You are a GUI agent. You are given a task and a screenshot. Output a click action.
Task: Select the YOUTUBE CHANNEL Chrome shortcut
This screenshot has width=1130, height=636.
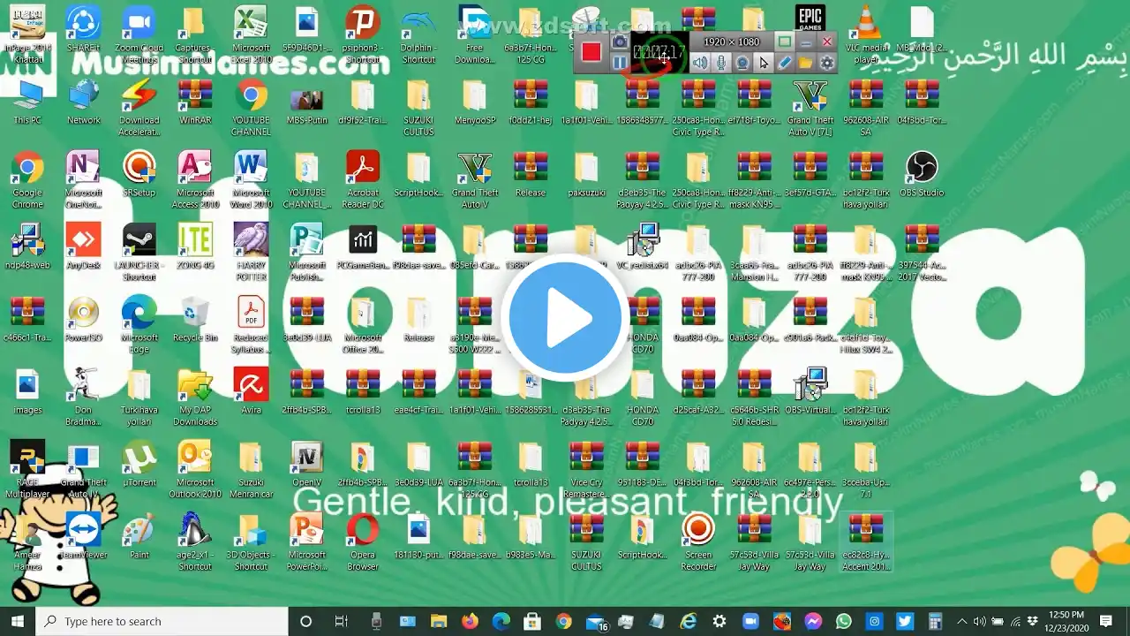click(x=251, y=108)
